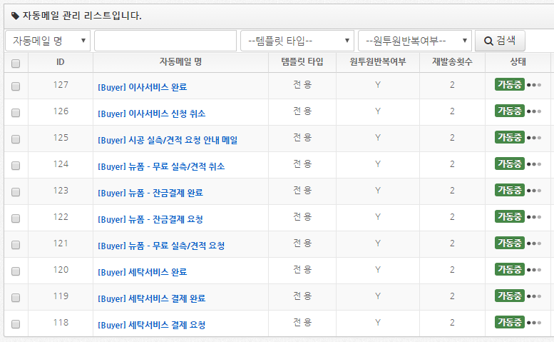
Task: Expand the 템플릿 타입 filter dropdown
Action: (x=297, y=41)
